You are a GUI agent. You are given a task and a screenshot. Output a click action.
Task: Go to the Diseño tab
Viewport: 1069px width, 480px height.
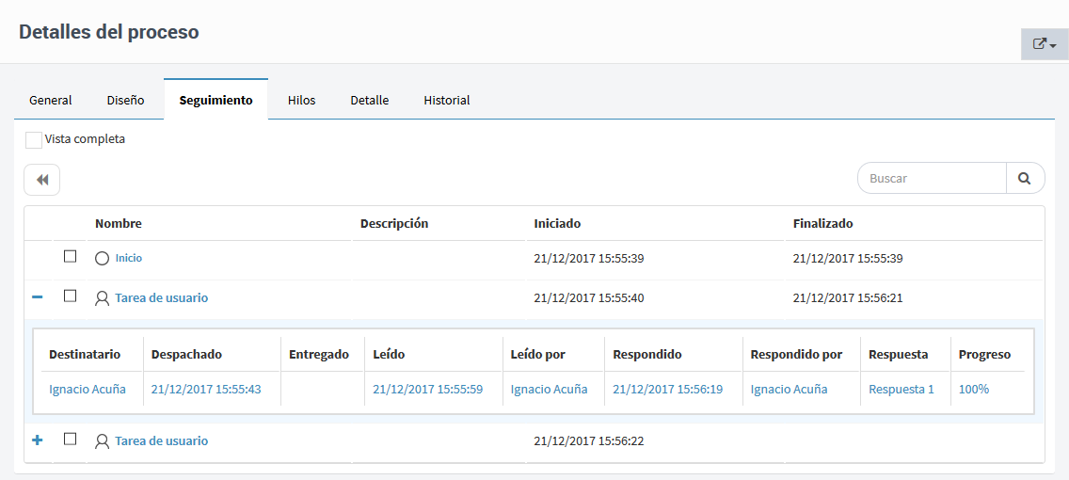click(x=125, y=100)
